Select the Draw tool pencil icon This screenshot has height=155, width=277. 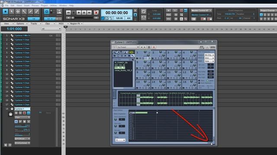[x=30, y=12]
